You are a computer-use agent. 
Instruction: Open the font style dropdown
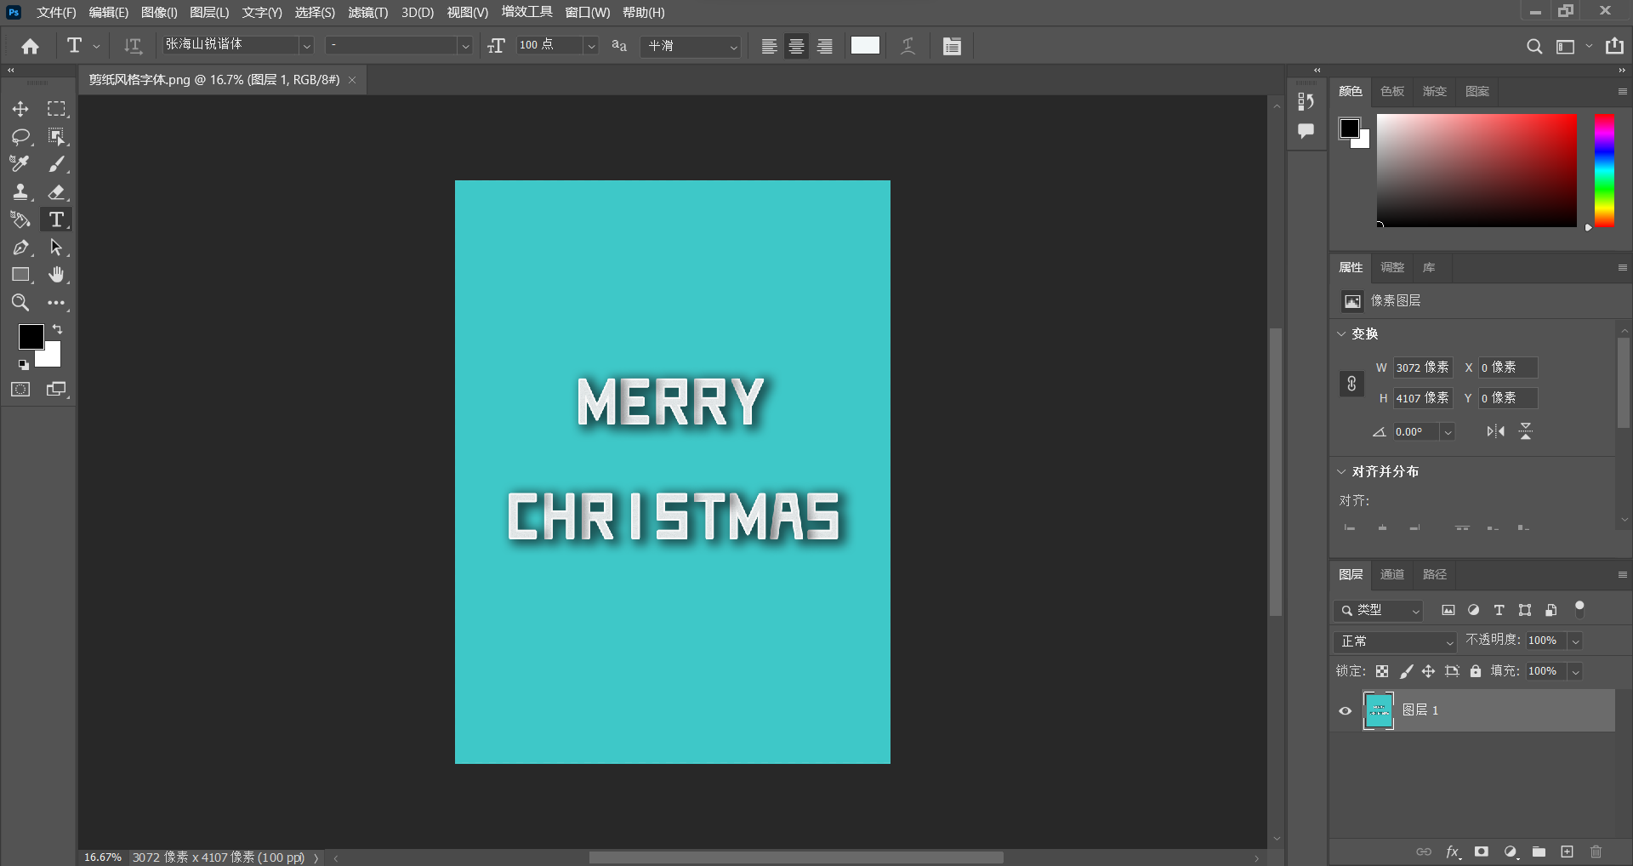point(464,46)
